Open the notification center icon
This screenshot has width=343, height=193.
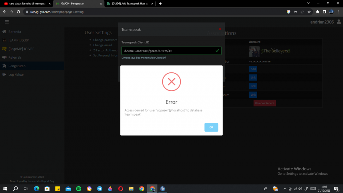[x=336, y=189]
